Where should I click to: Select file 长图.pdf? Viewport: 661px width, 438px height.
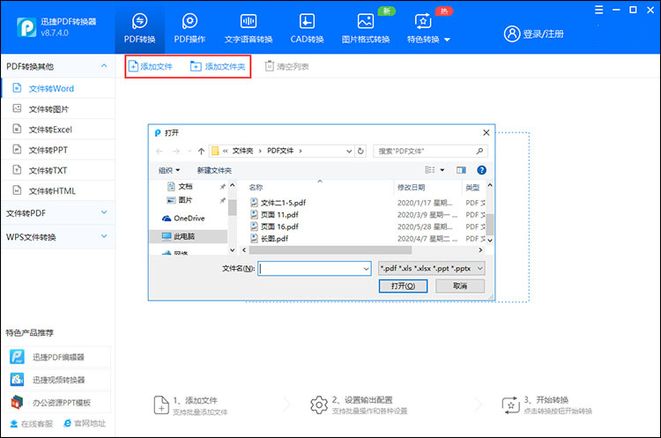pyautogui.click(x=270, y=238)
